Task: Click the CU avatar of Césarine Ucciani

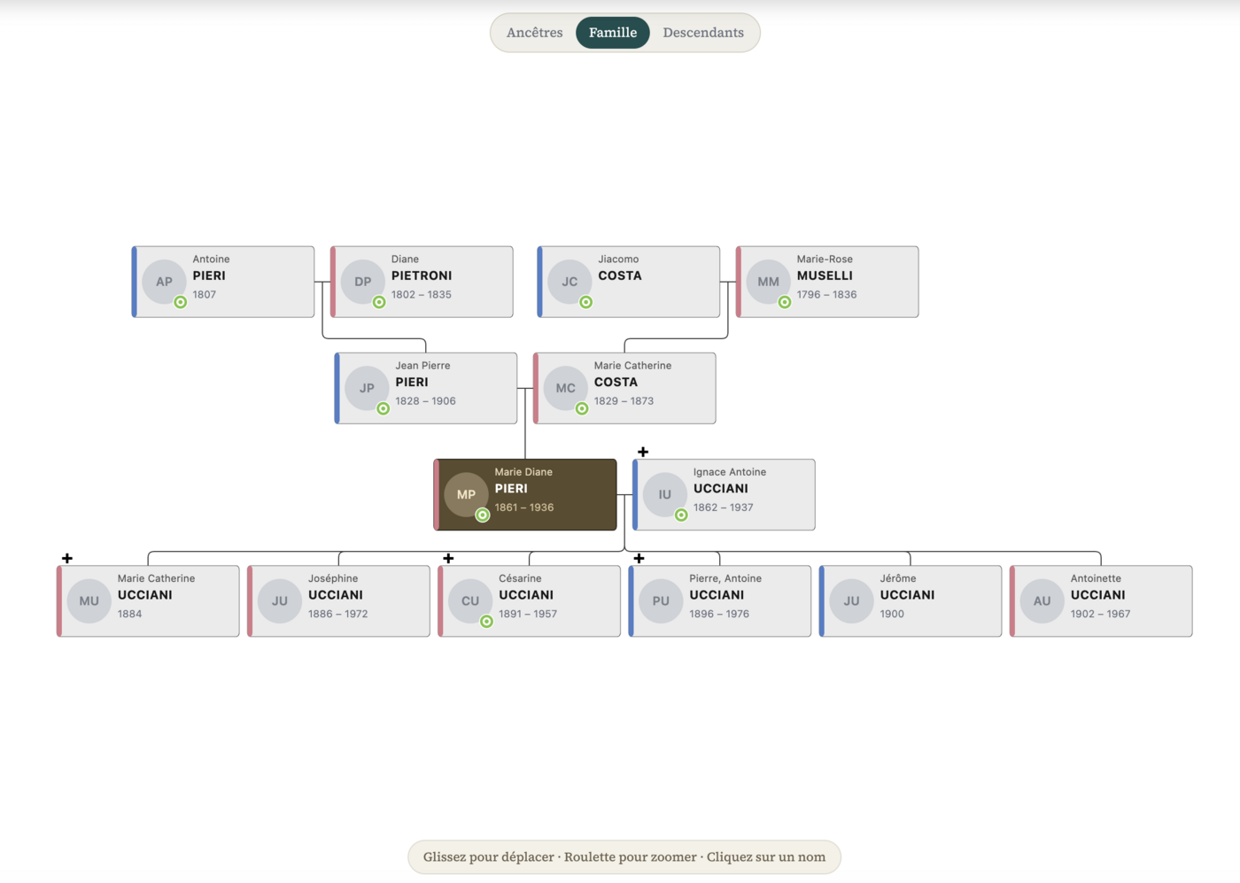Action: click(x=470, y=600)
